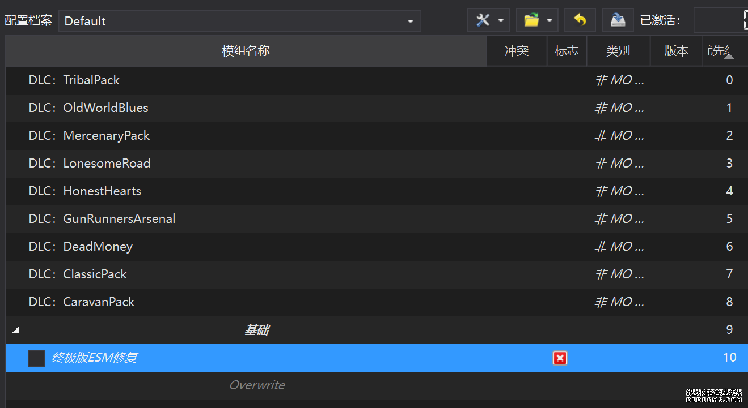The height and width of the screenshot is (408, 748).
Task: Click the 标志 column header
Action: 567,51
